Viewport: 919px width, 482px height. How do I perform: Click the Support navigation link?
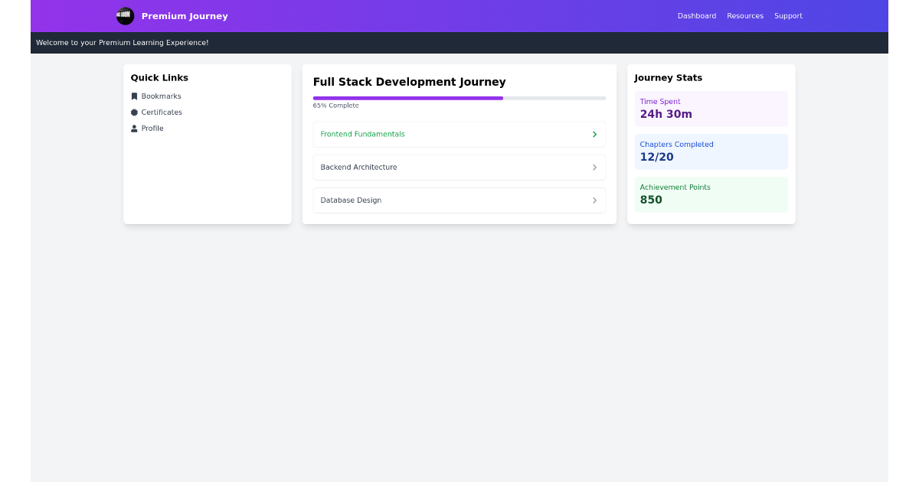click(788, 15)
